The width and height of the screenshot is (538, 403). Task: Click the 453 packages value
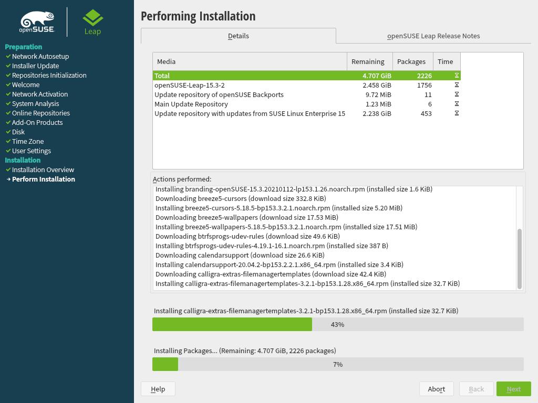[x=426, y=113]
